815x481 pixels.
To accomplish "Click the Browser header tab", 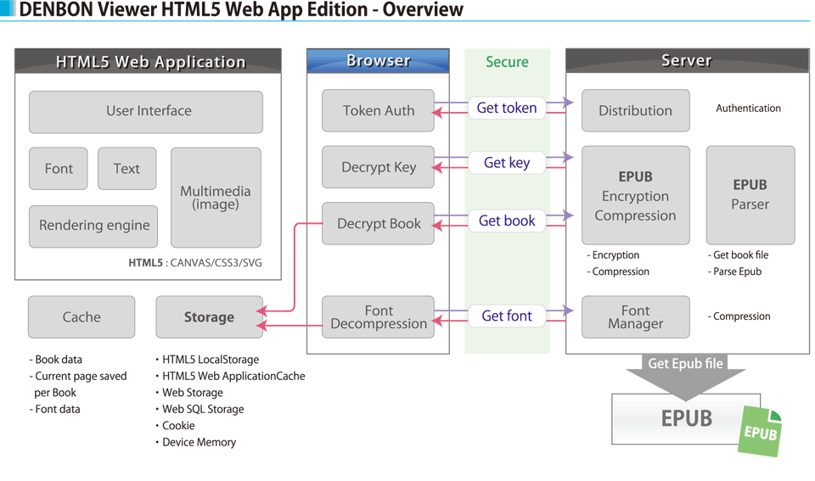I will pos(378,61).
